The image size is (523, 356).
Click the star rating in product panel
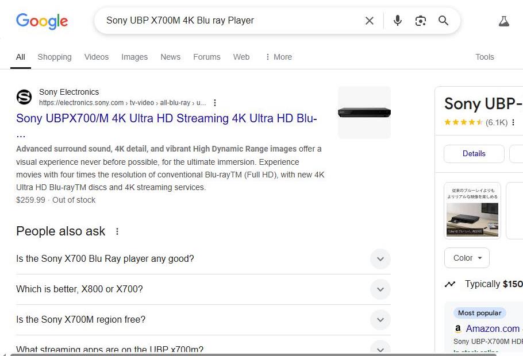(x=464, y=122)
